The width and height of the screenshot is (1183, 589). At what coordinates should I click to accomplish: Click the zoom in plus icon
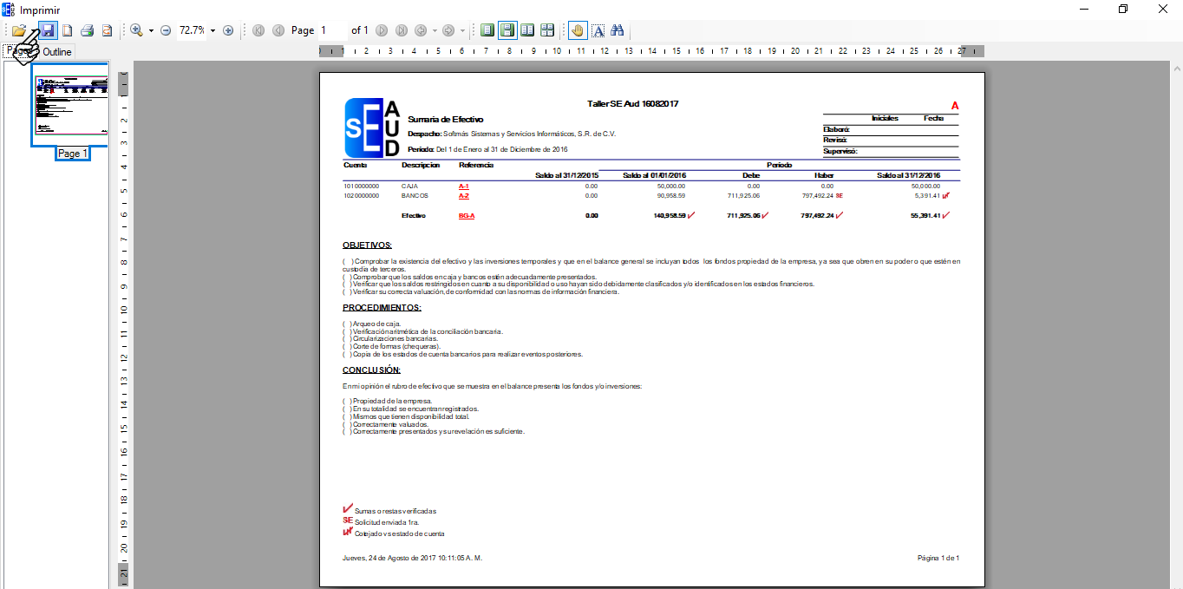[x=228, y=30]
